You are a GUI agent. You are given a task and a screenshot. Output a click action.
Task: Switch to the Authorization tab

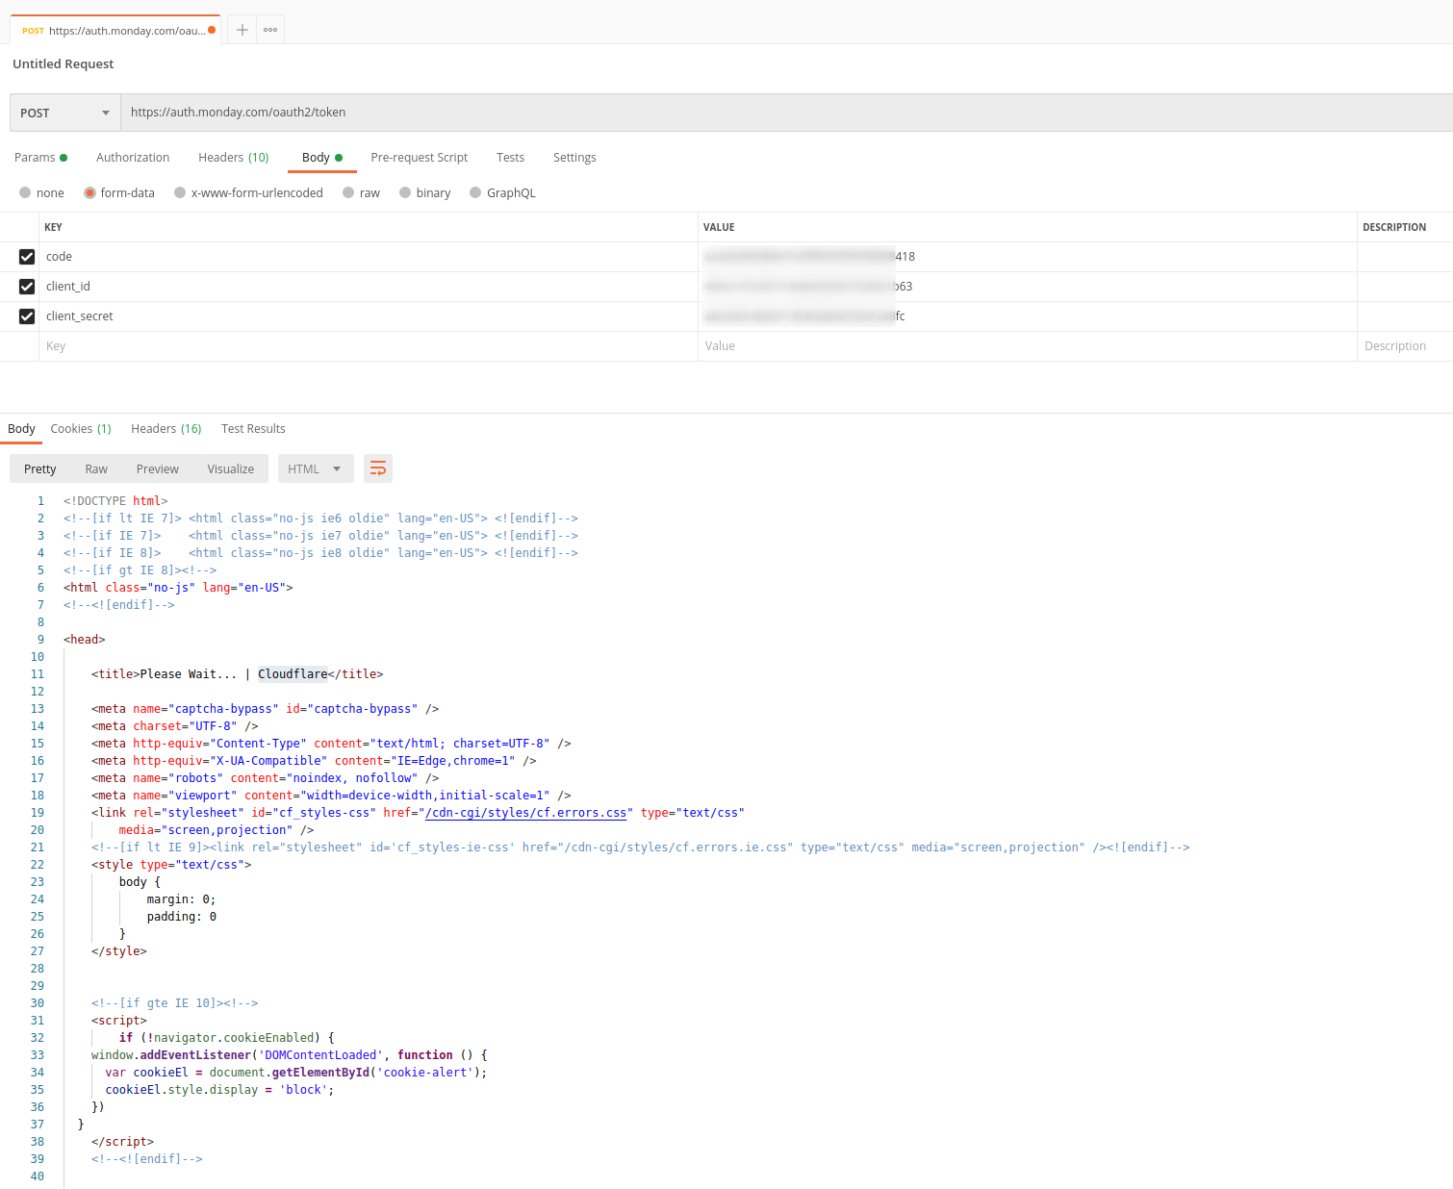[133, 158]
